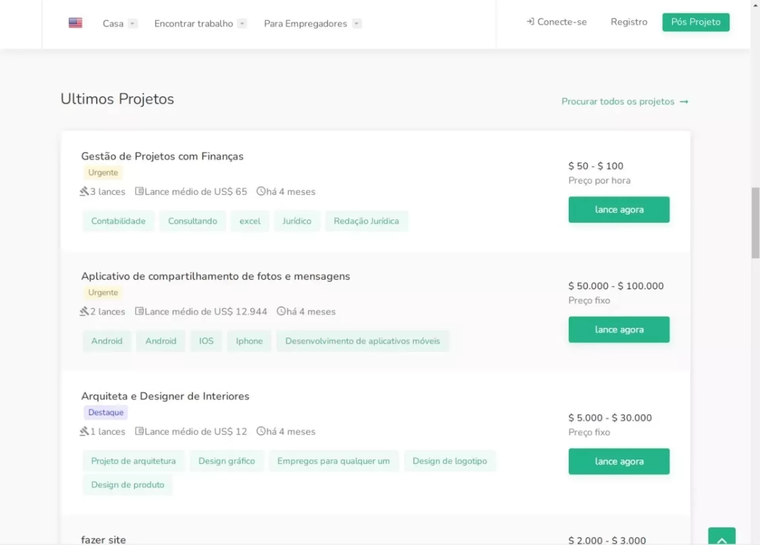Screen dimensions: 760x545
Task: Select the Contabilidade skill tag
Action: (x=118, y=221)
